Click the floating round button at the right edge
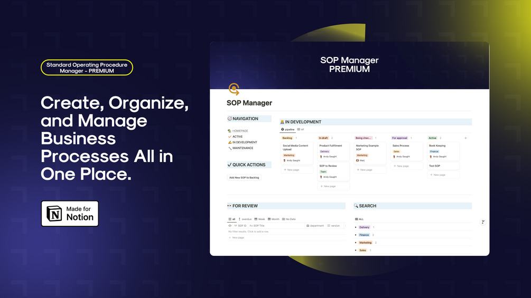This screenshot has width=531, height=298. click(x=483, y=222)
